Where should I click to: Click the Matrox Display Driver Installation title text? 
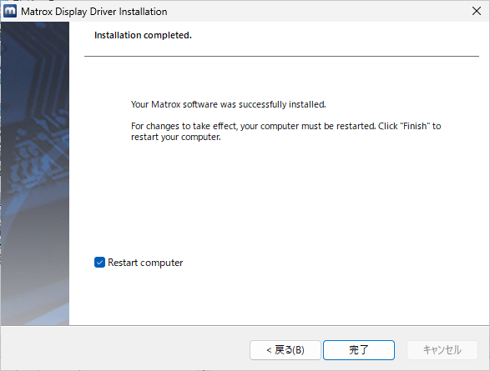pos(94,12)
